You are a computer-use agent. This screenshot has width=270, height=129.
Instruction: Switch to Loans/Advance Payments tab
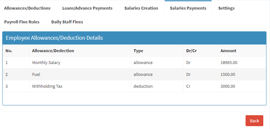(87, 8)
